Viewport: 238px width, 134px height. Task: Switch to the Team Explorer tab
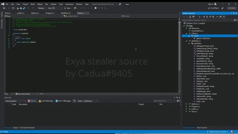tap(202, 128)
